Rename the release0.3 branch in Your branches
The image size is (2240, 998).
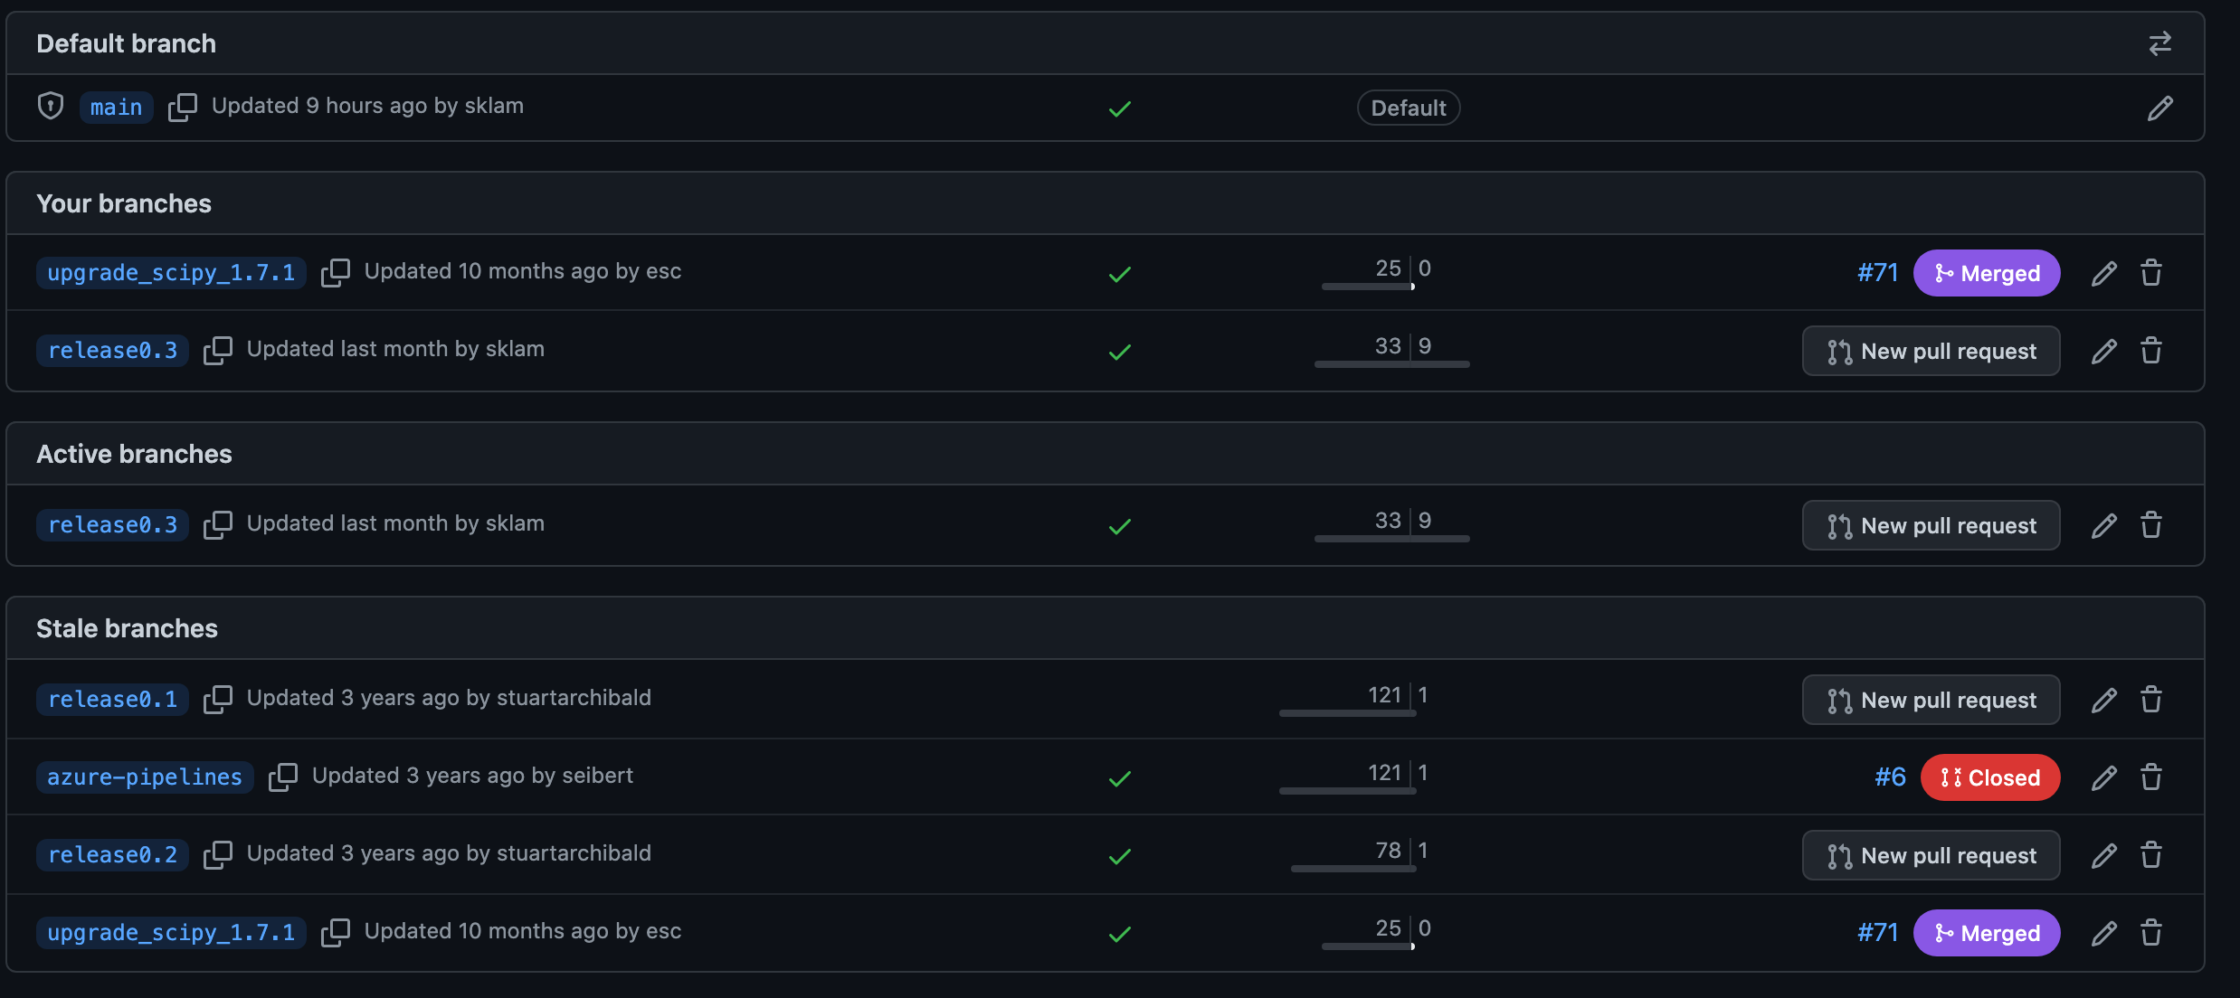(2105, 351)
